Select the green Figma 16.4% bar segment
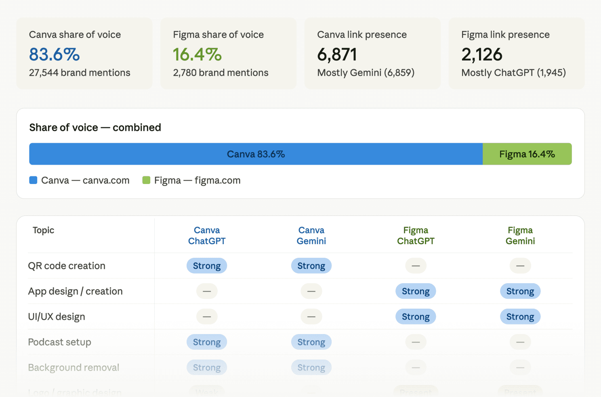The width and height of the screenshot is (601, 397). (x=527, y=154)
